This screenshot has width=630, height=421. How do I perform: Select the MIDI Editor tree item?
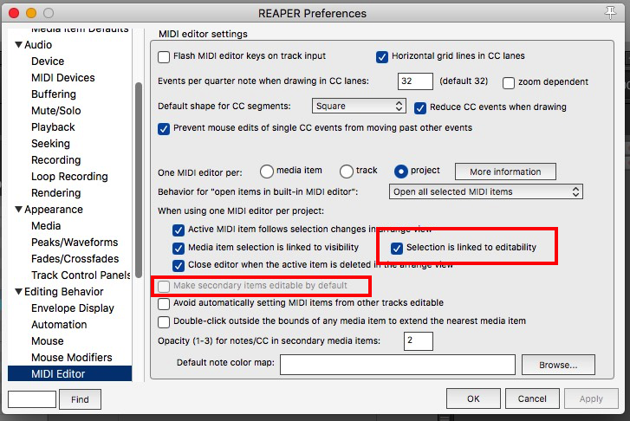coord(70,373)
